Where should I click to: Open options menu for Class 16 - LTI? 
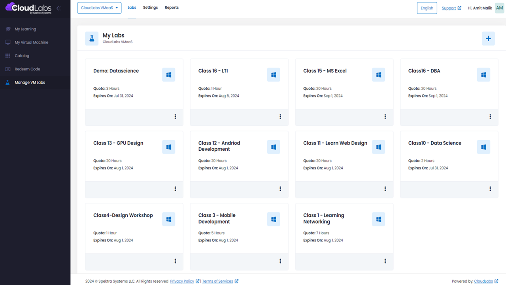click(280, 117)
